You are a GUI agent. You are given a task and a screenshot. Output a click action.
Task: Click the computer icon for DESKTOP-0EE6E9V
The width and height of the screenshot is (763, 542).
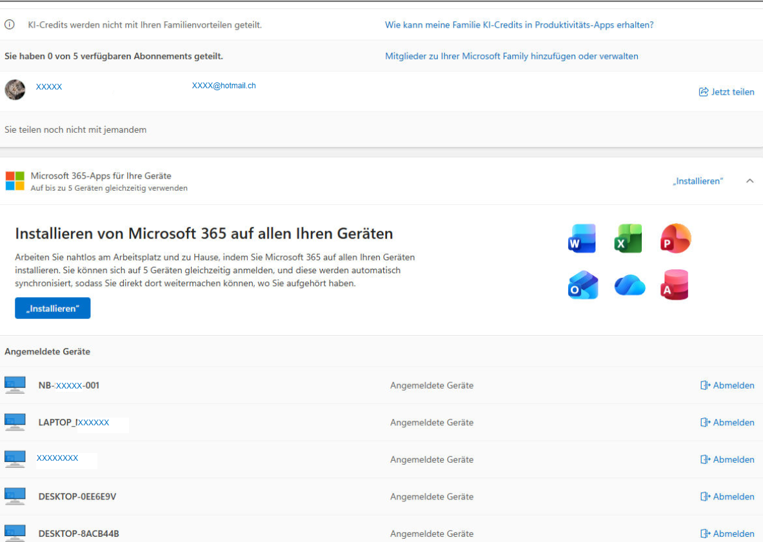click(15, 496)
